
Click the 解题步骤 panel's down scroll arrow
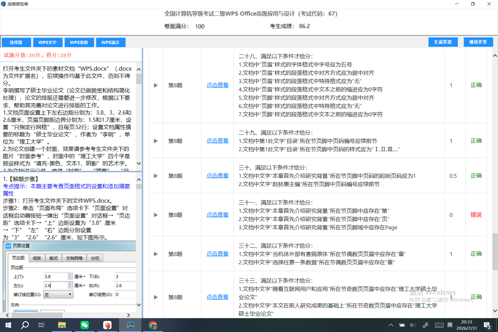tap(139, 305)
